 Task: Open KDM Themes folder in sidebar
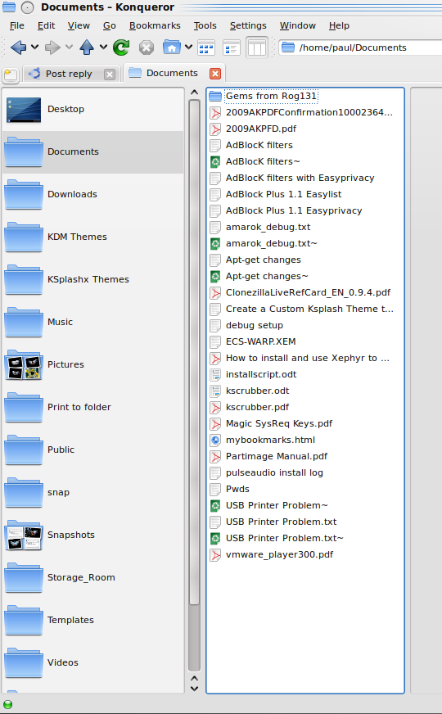[x=92, y=237]
